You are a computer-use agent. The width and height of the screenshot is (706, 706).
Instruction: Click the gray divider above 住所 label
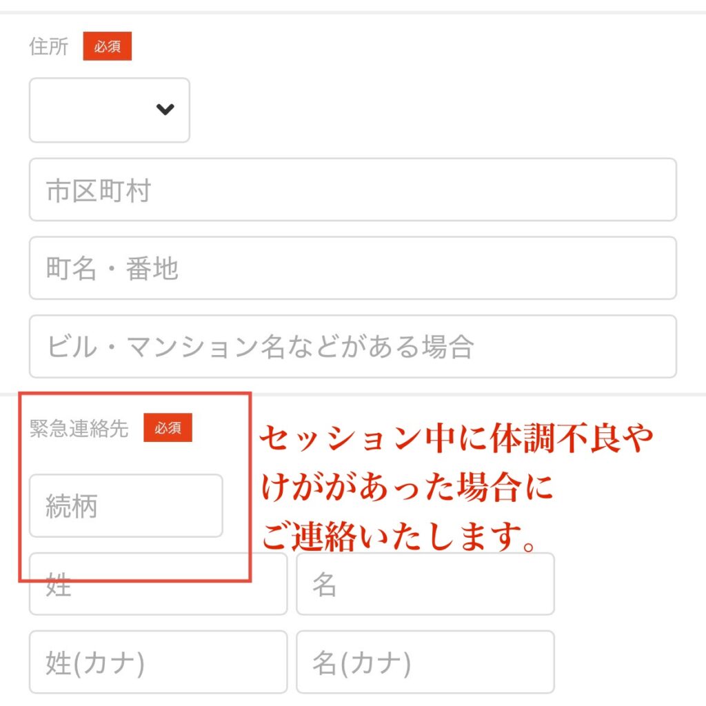coord(353,12)
